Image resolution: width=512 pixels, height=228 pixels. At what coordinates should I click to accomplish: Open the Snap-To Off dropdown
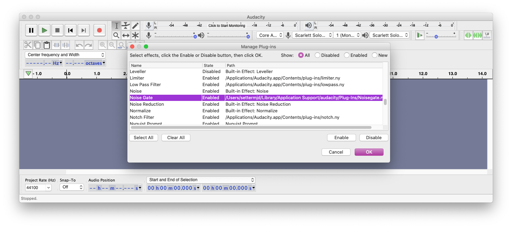tap(72, 187)
